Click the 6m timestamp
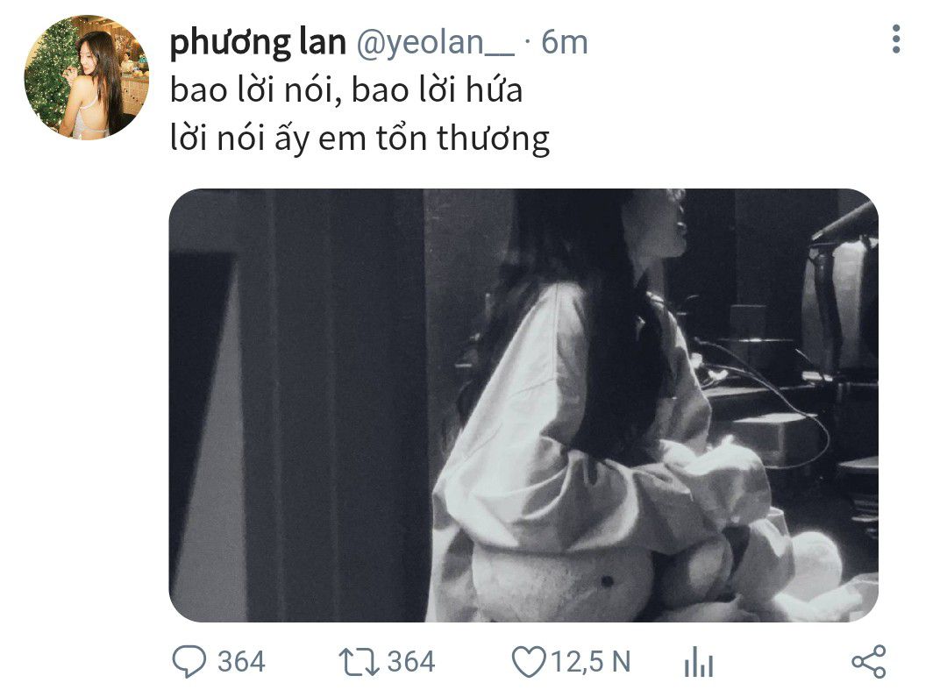This screenshot has height=697, width=947. 564,43
